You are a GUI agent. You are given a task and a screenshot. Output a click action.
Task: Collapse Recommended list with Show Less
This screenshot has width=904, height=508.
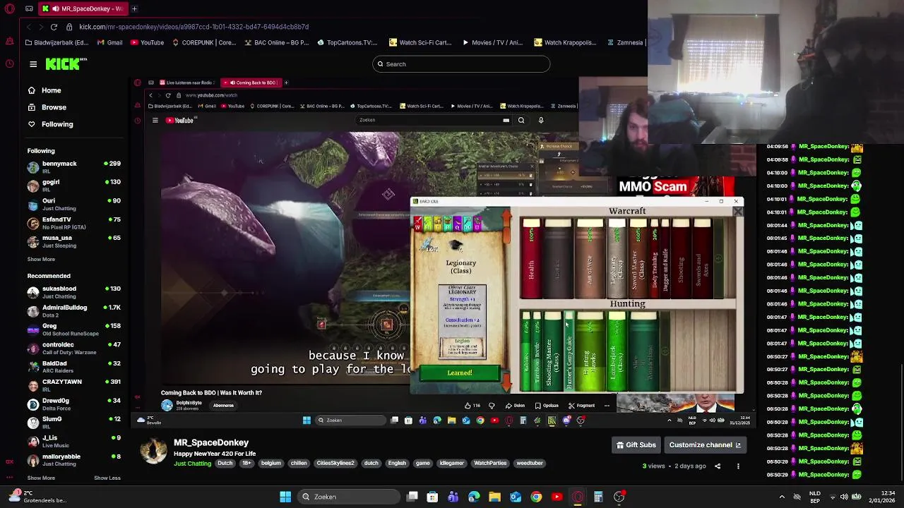click(x=107, y=478)
